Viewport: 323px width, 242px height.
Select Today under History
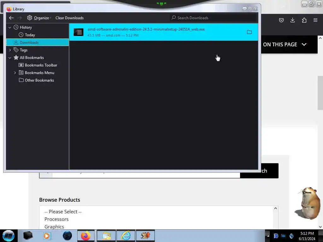click(30, 35)
